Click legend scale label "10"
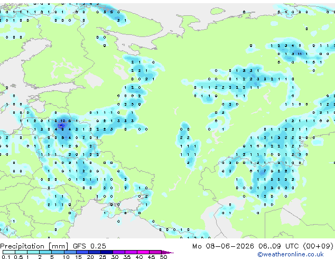 [x=66, y=257]
